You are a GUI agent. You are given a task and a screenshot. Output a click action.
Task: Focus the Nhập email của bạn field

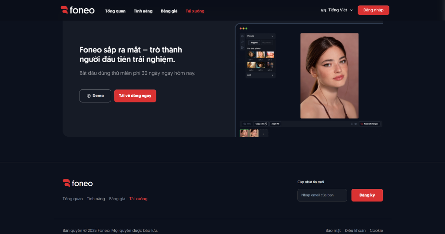(x=322, y=195)
